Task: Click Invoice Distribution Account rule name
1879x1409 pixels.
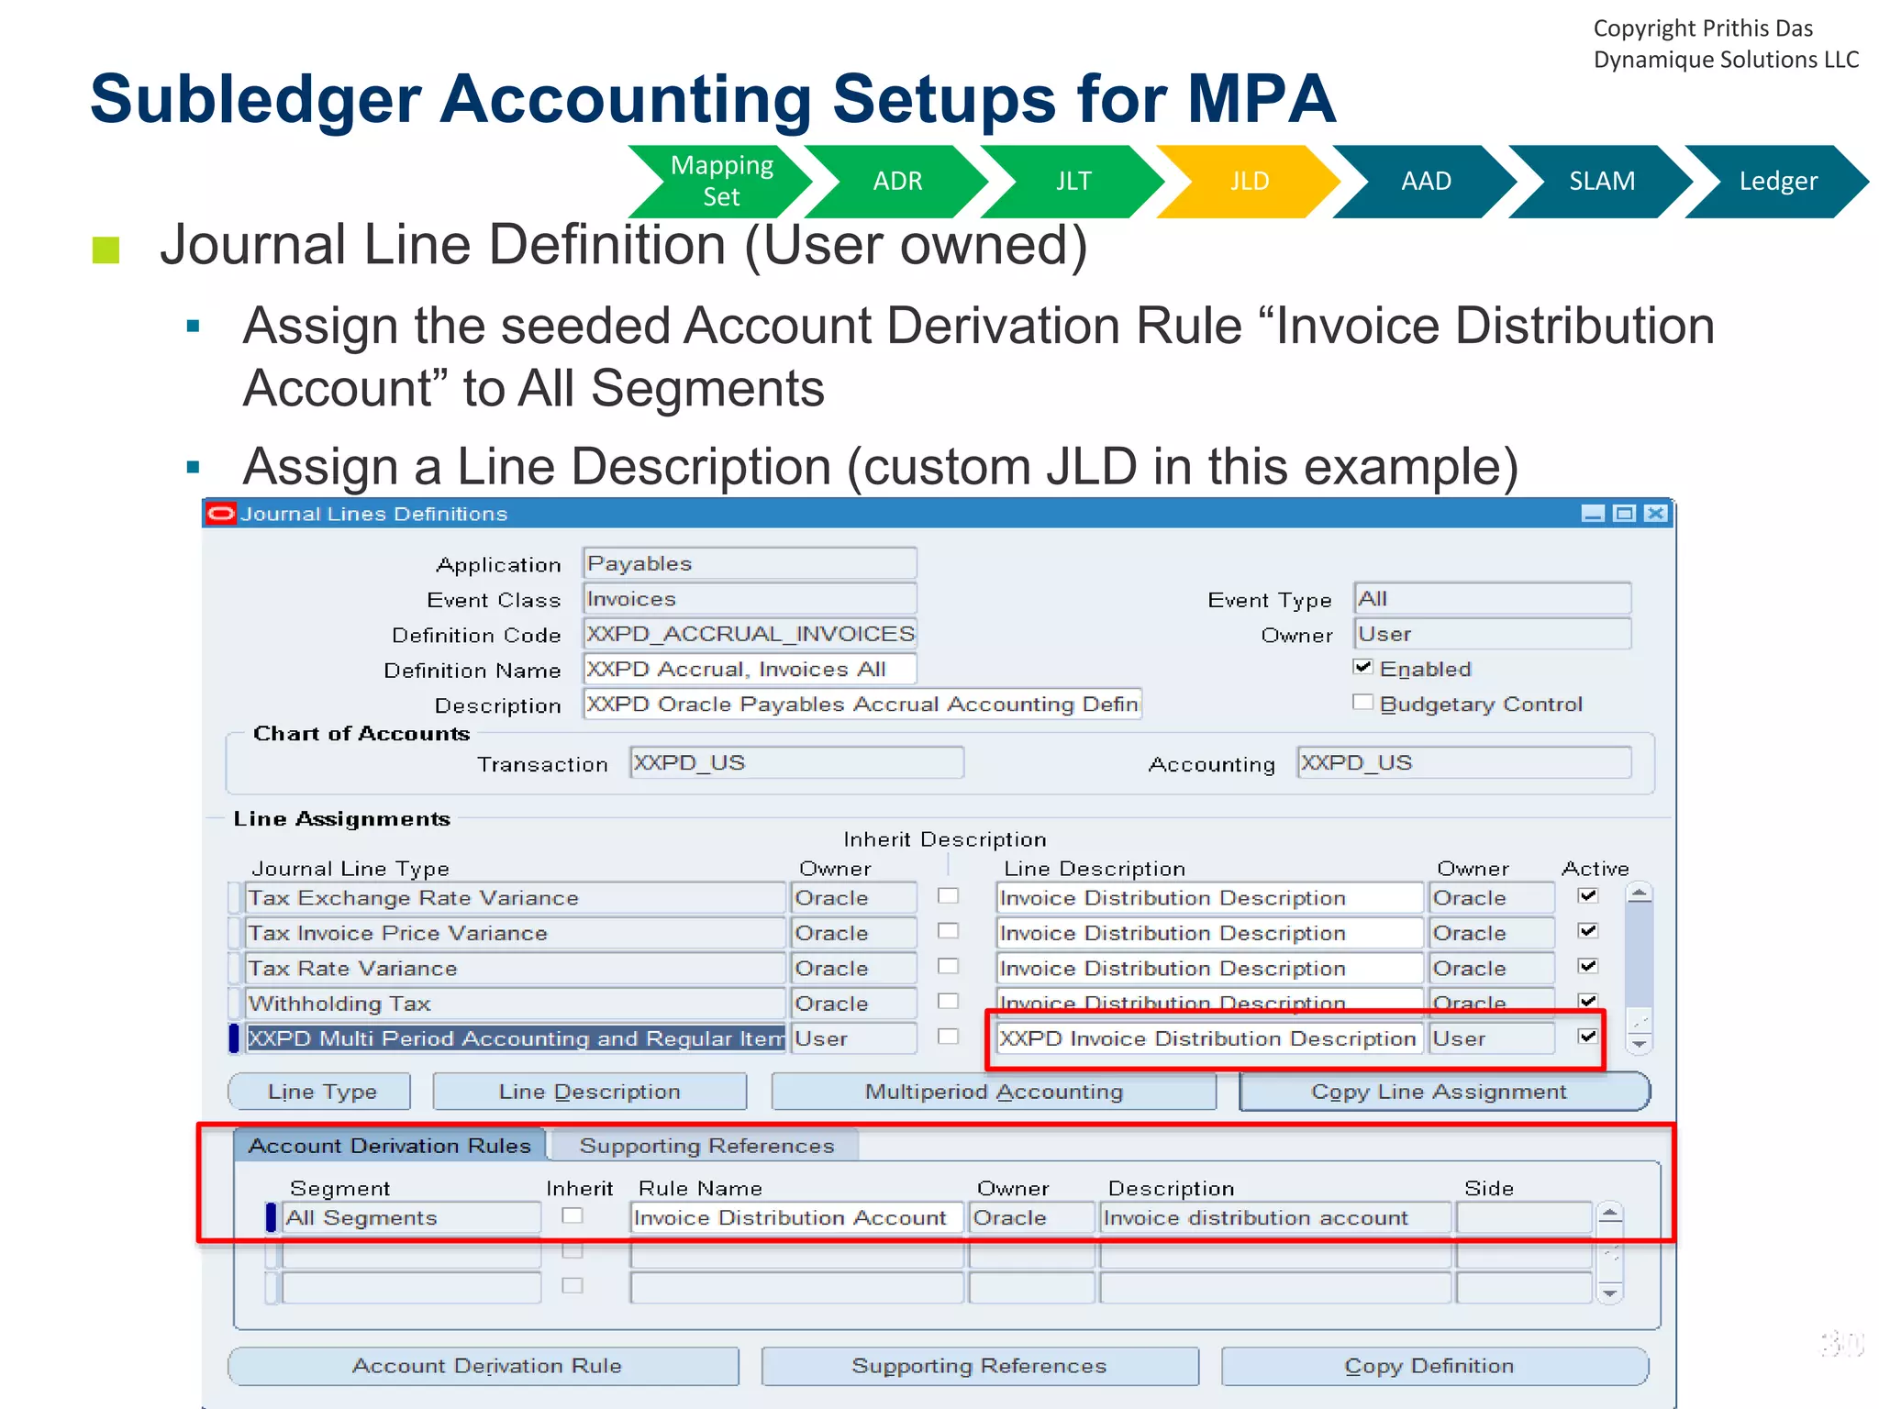Action: (x=796, y=1218)
